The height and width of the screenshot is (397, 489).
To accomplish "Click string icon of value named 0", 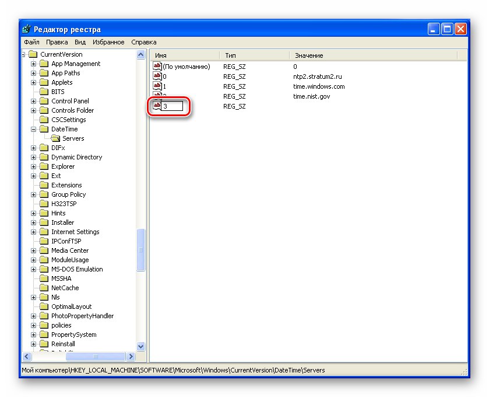I will coord(157,76).
